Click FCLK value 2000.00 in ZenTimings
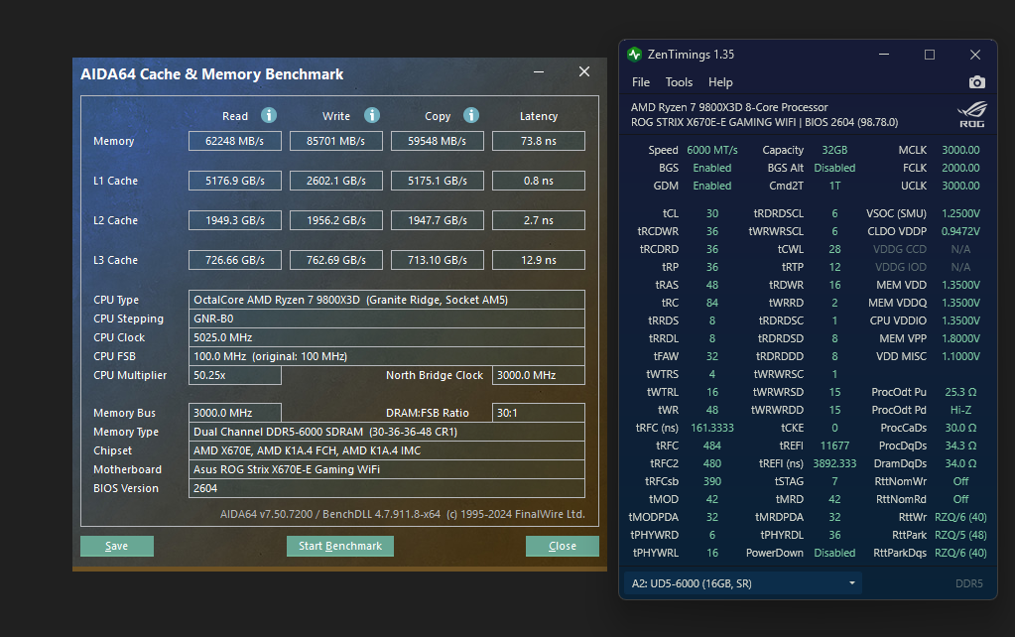 pos(960,168)
